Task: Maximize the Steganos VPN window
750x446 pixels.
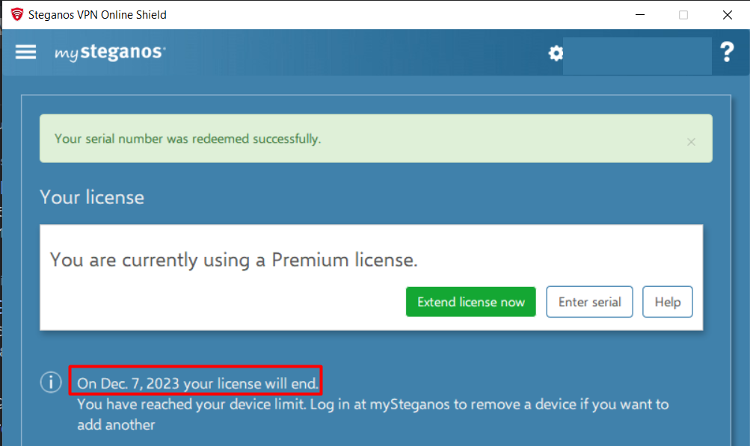Action: pyautogui.click(x=683, y=15)
